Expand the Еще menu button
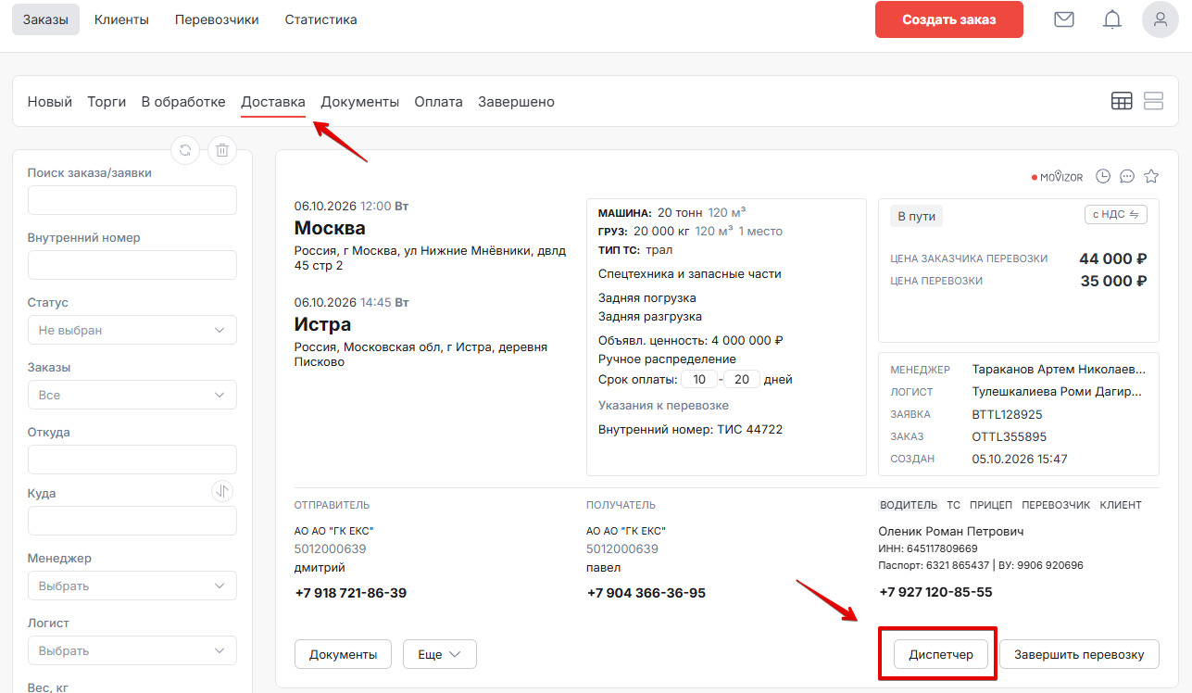 tap(440, 654)
